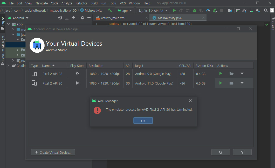Sort devices by Size on Disk column
275x168 pixels.
[x=204, y=66]
